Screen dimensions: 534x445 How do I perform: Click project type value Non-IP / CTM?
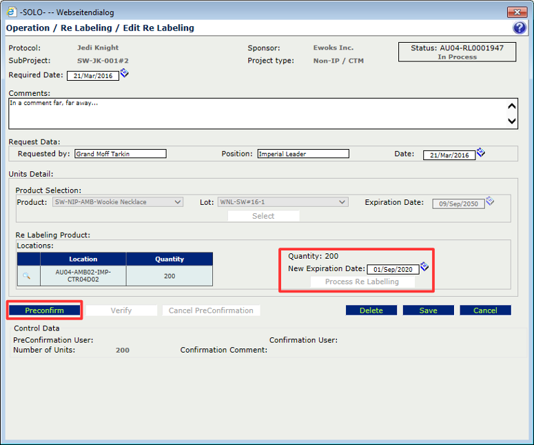[x=338, y=61]
